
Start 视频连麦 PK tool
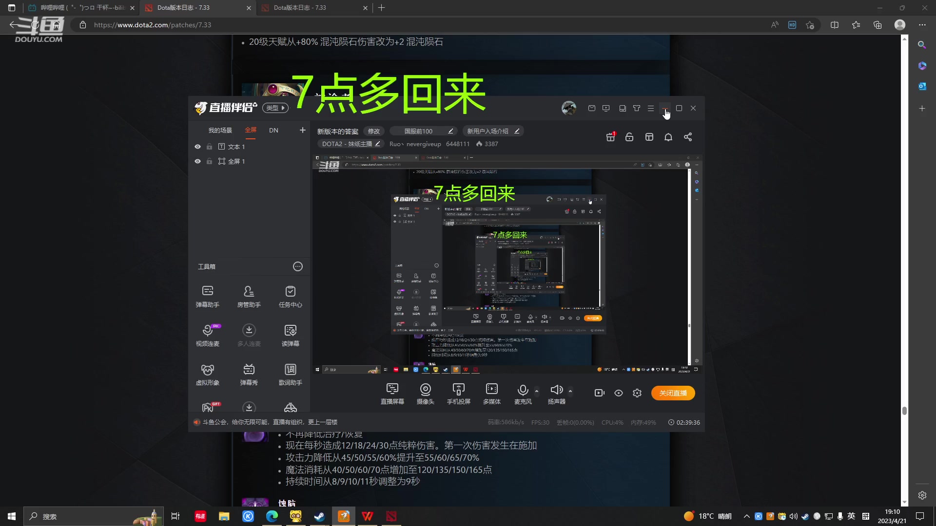[208, 335]
